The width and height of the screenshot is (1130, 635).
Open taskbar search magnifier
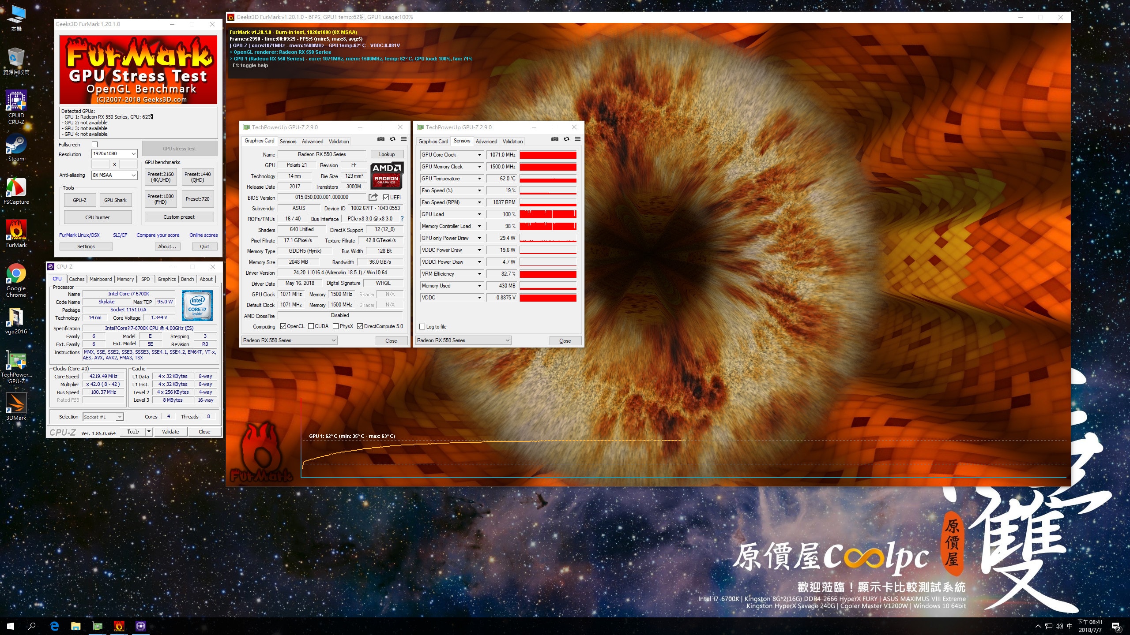(32, 626)
